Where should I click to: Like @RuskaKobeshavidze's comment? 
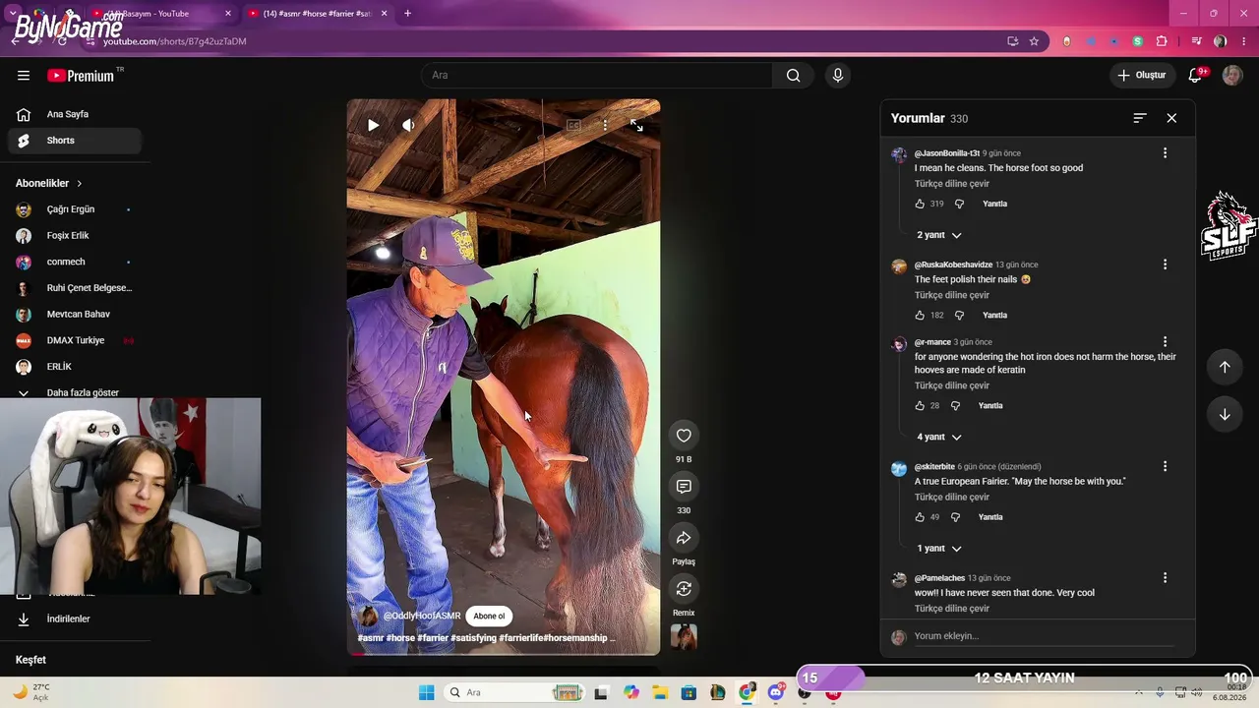(920, 316)
